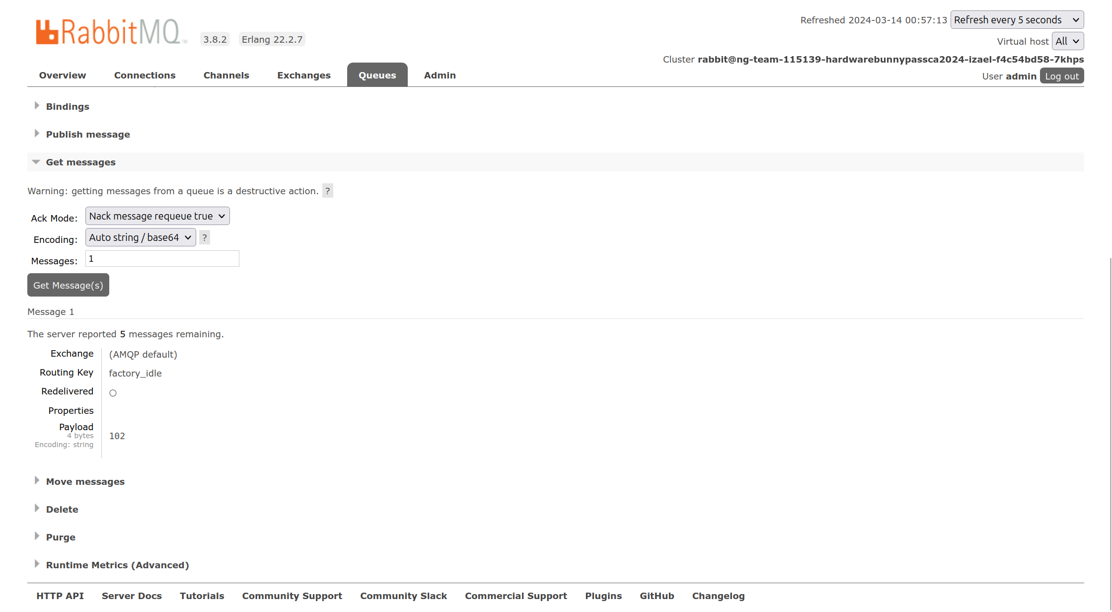Expand Runtime Metrics (Advanced) section

(117, 565)
